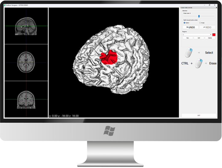The height and width of the screenshot is (168, 222).
Task: Choose the Select radio button
Action: click(x=184, y=23)
